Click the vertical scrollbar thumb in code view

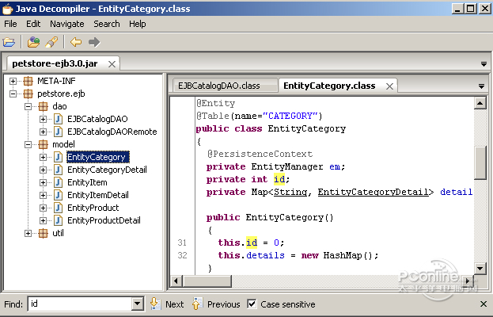480,162
